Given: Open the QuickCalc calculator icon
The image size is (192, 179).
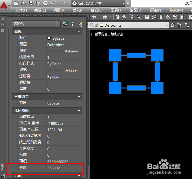Looking at the screenshot, I should [182, 17].
